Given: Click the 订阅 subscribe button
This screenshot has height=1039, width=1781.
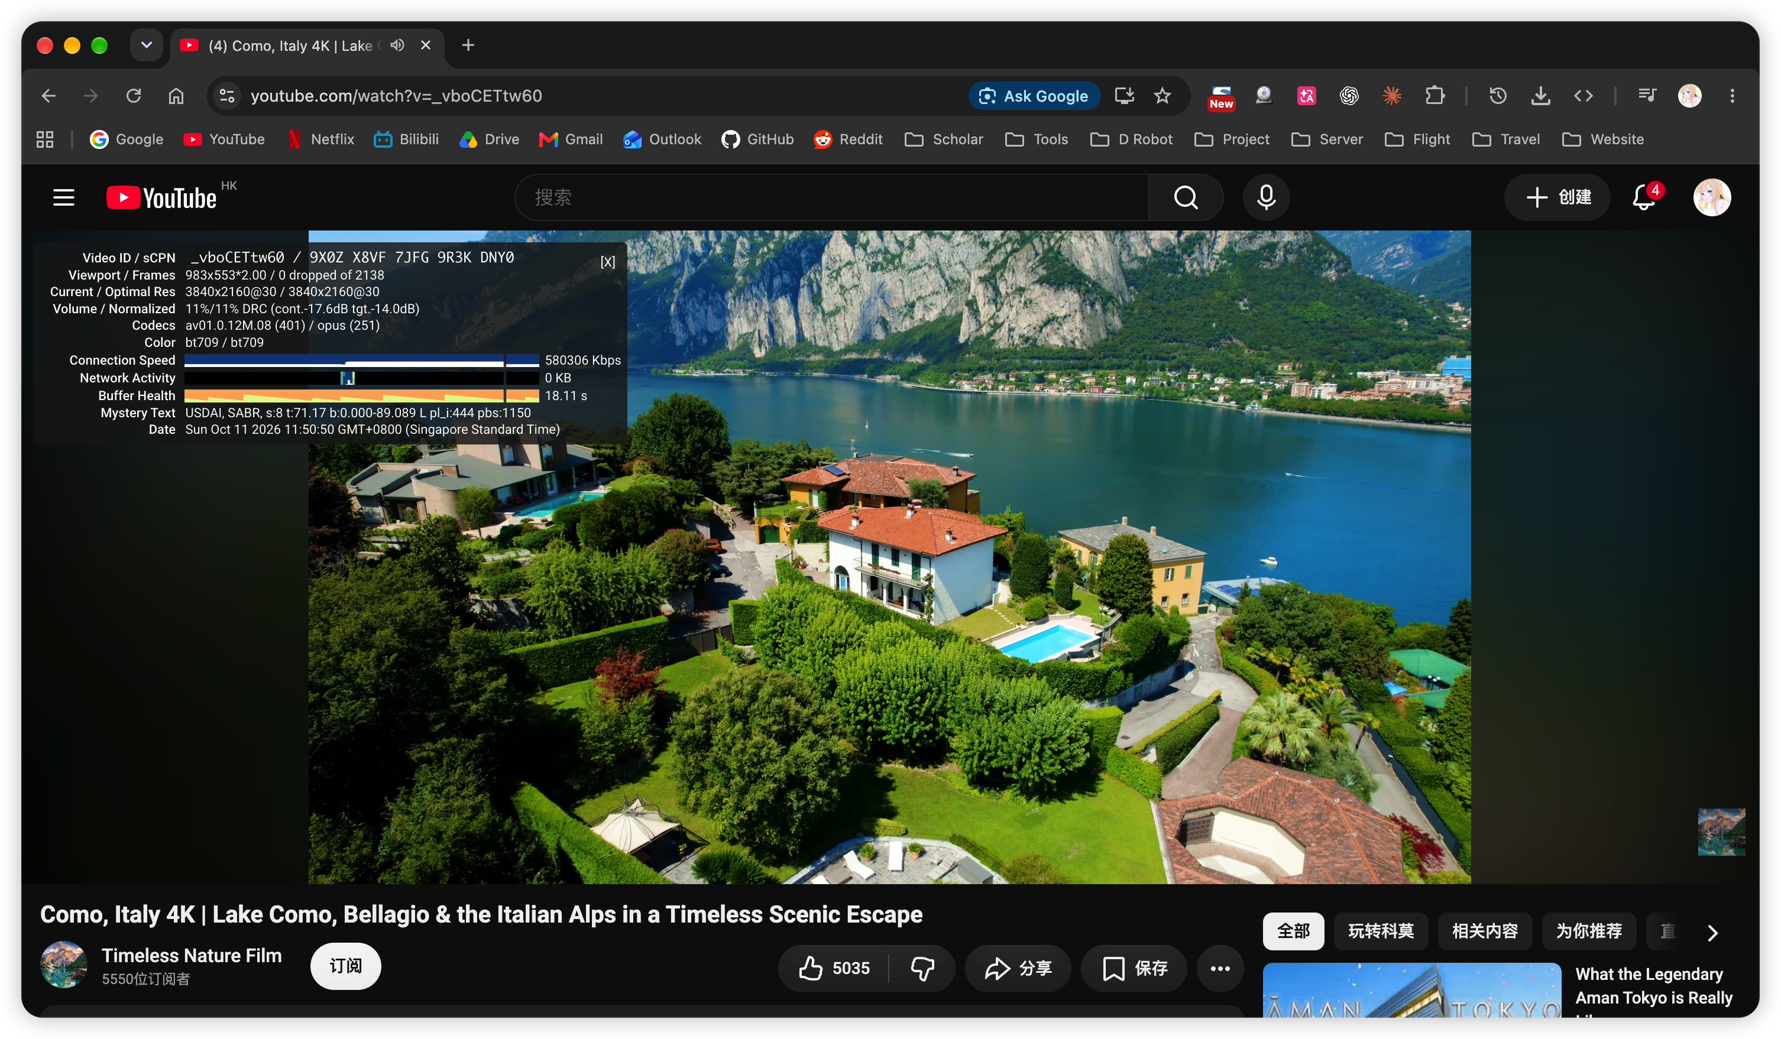Looking at the screenshot, I should point(345,966).
